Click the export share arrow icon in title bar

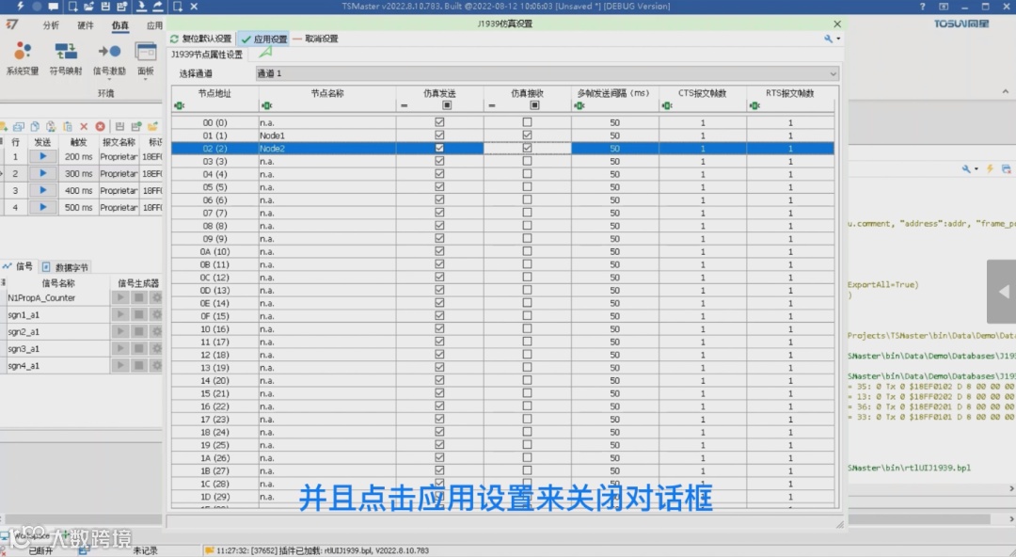click(x=158, y=6)
